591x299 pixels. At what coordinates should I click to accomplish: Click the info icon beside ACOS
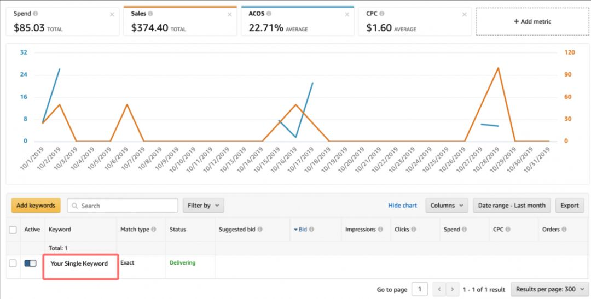tap(269, 14)
